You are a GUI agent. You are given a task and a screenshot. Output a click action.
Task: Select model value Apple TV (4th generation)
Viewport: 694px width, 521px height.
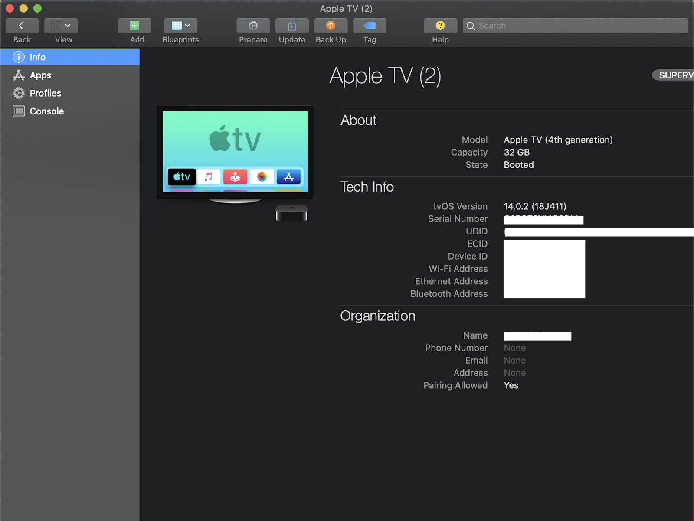pos(558,140)
